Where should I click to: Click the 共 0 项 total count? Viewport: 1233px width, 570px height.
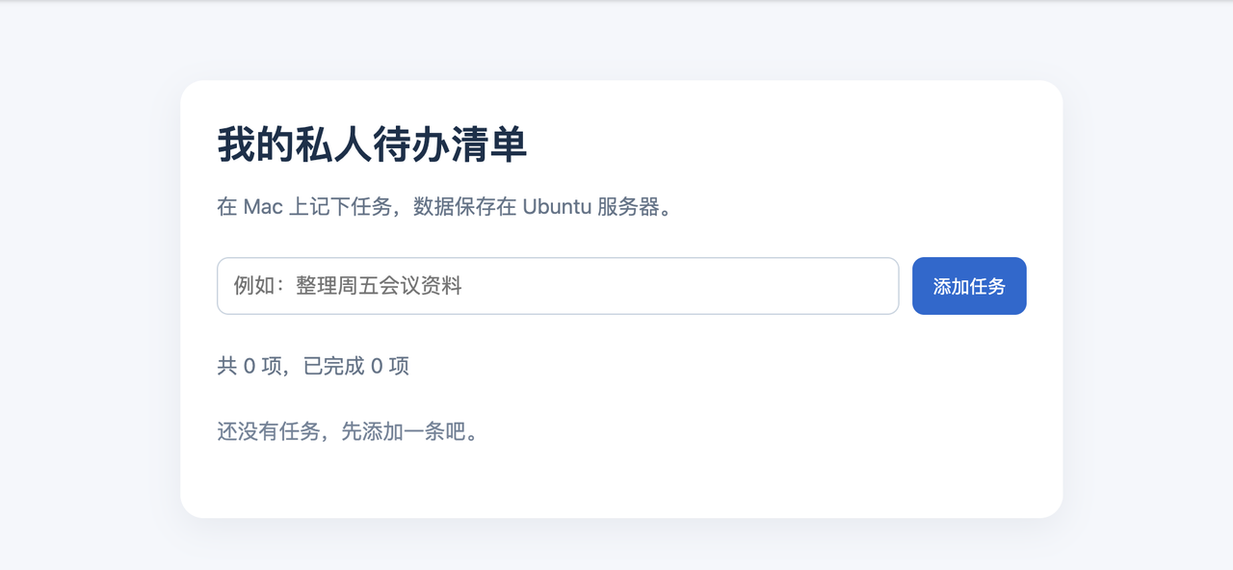pyautogui.click(x=249, y=366)
